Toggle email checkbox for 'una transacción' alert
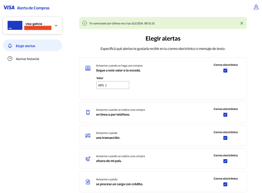262x193 pixels. (225, 138)
